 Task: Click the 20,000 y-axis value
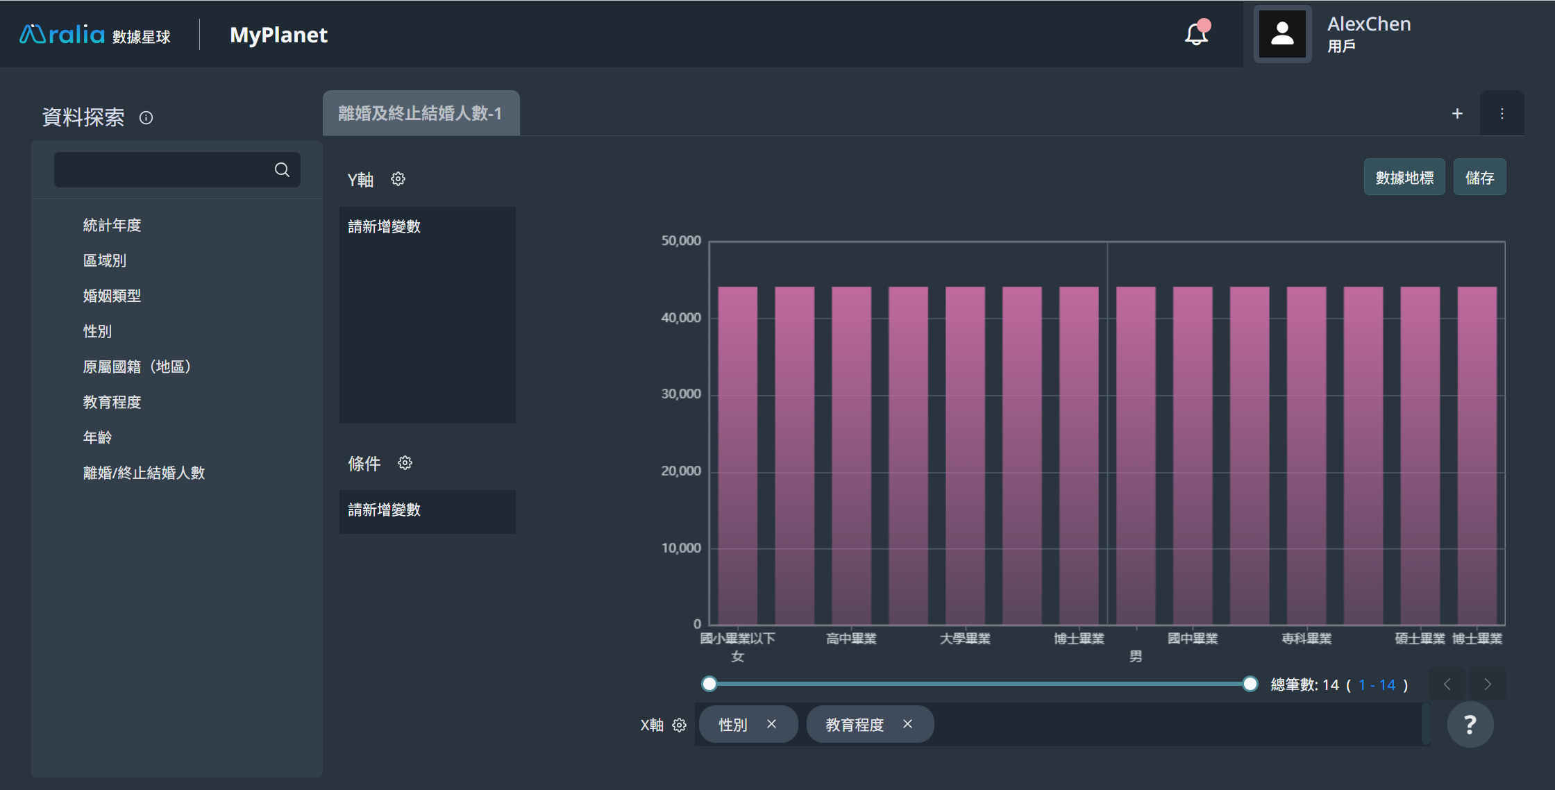[x=681, y=471]
